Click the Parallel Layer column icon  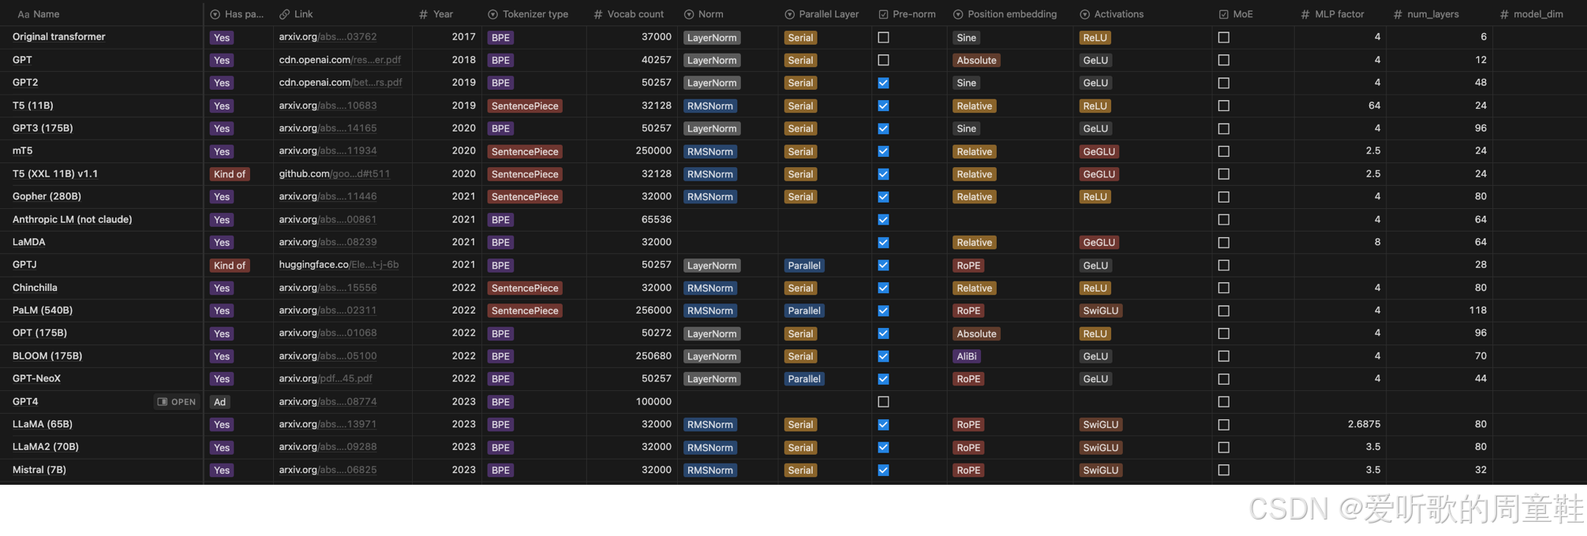tap(789, 14)
